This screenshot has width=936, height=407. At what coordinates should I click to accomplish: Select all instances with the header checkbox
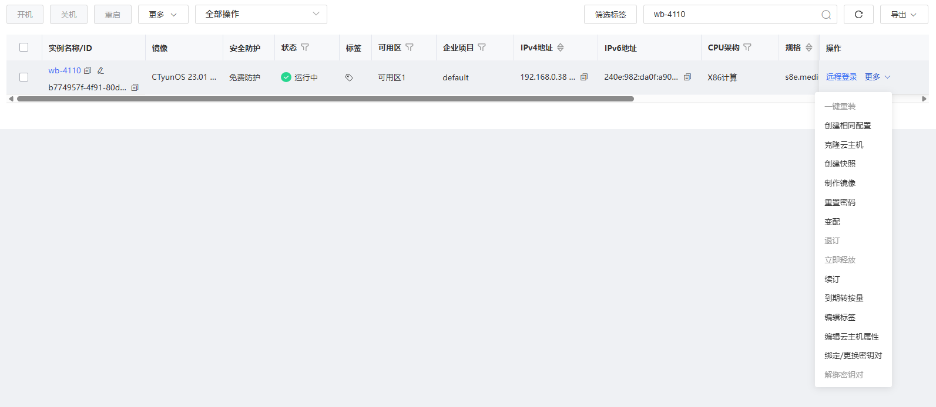pyautogui.click(x=24, y=48)
